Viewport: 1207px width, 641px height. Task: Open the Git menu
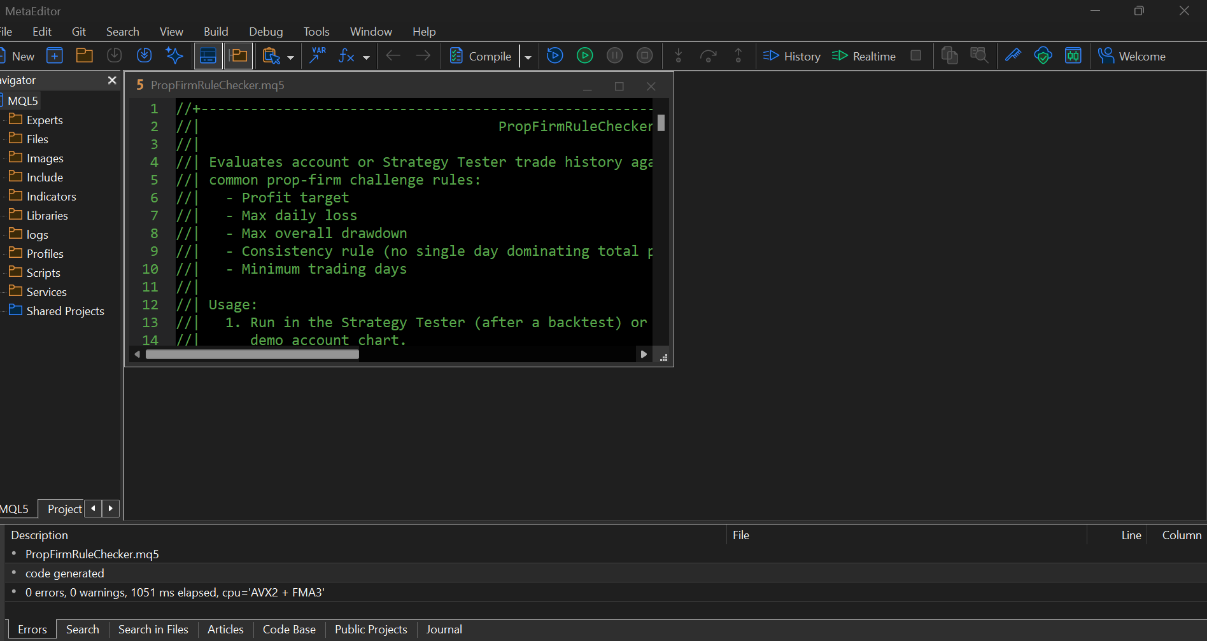[x=79, y=31]
